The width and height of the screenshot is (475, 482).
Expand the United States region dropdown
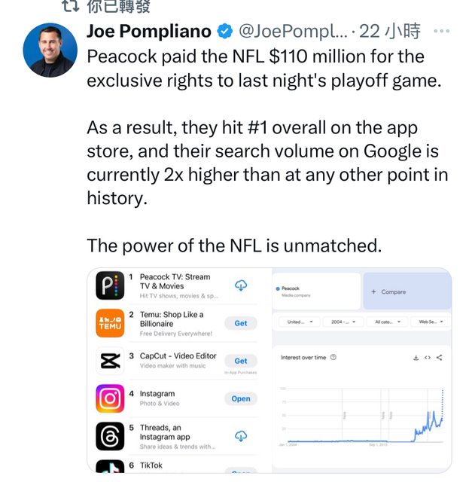pos(300,322)
